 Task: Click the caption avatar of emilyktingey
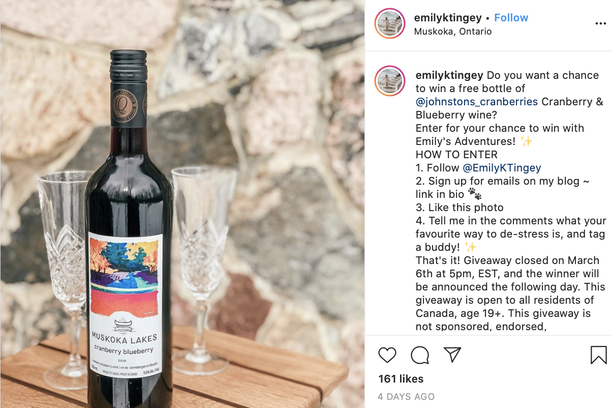coord(390,81)
